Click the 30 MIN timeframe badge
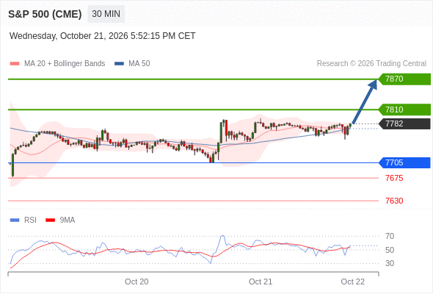The image size is (433, 294). (x=106, y=14)
